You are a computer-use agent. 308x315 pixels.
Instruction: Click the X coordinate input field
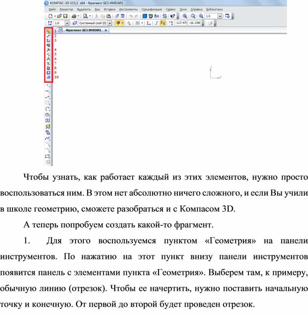(x=180, y=23)
